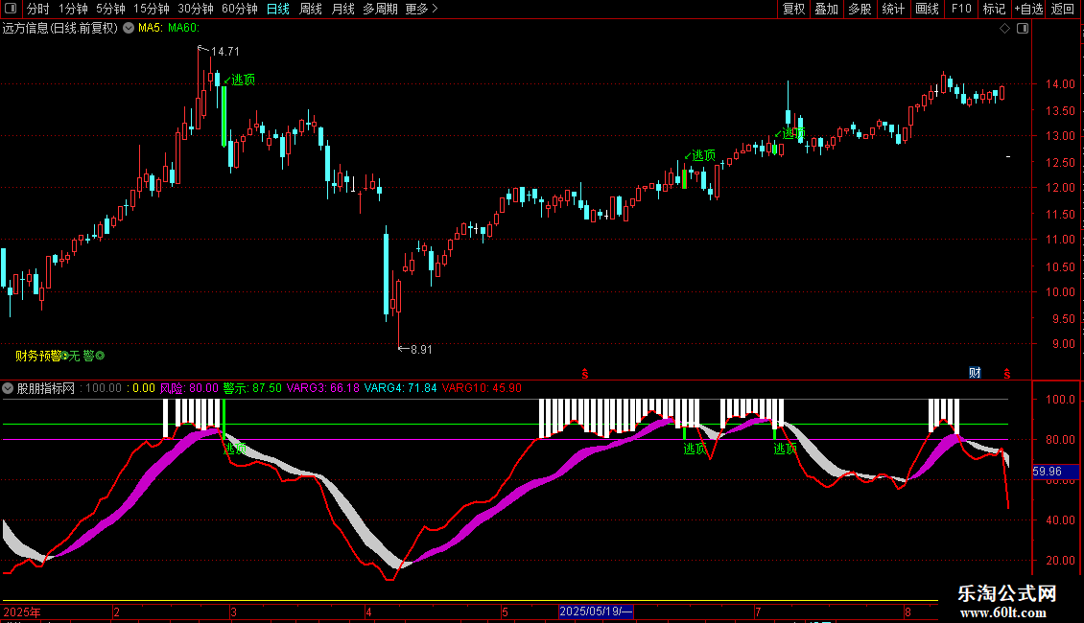The height and width of the screenshot is (623, 1084).
Task: Open the 复权 adjustment options
Action: 793,9
